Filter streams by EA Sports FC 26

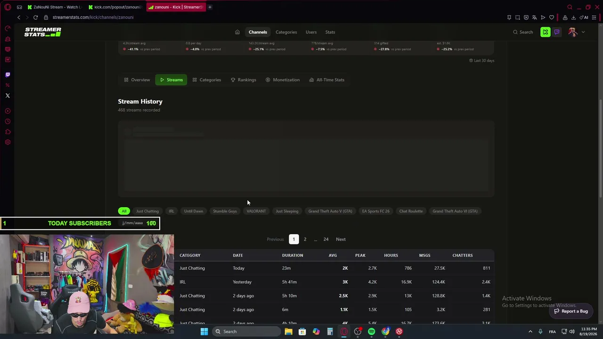click(376, 211)
